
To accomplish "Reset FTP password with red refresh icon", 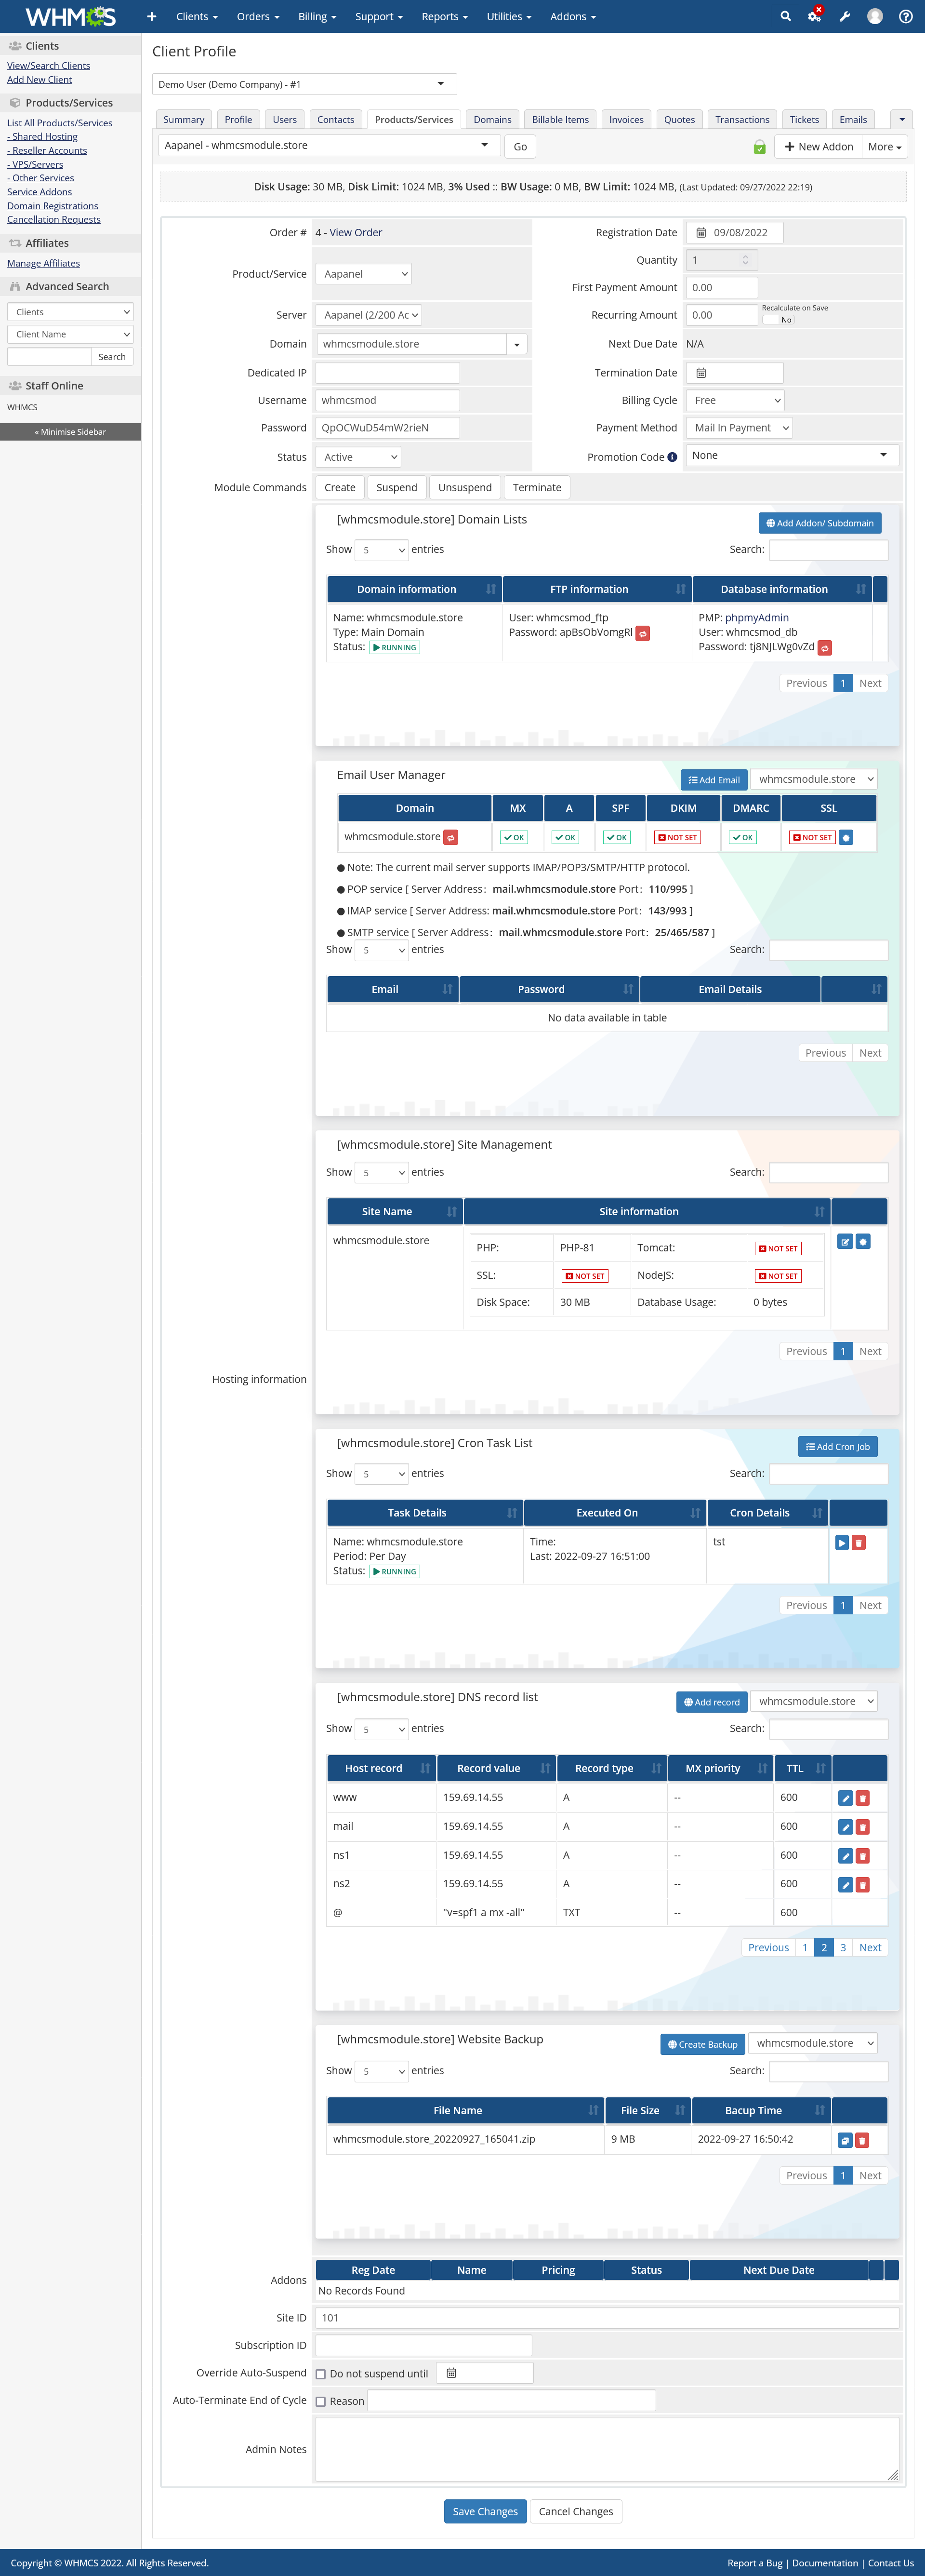I will click(643, 633).
